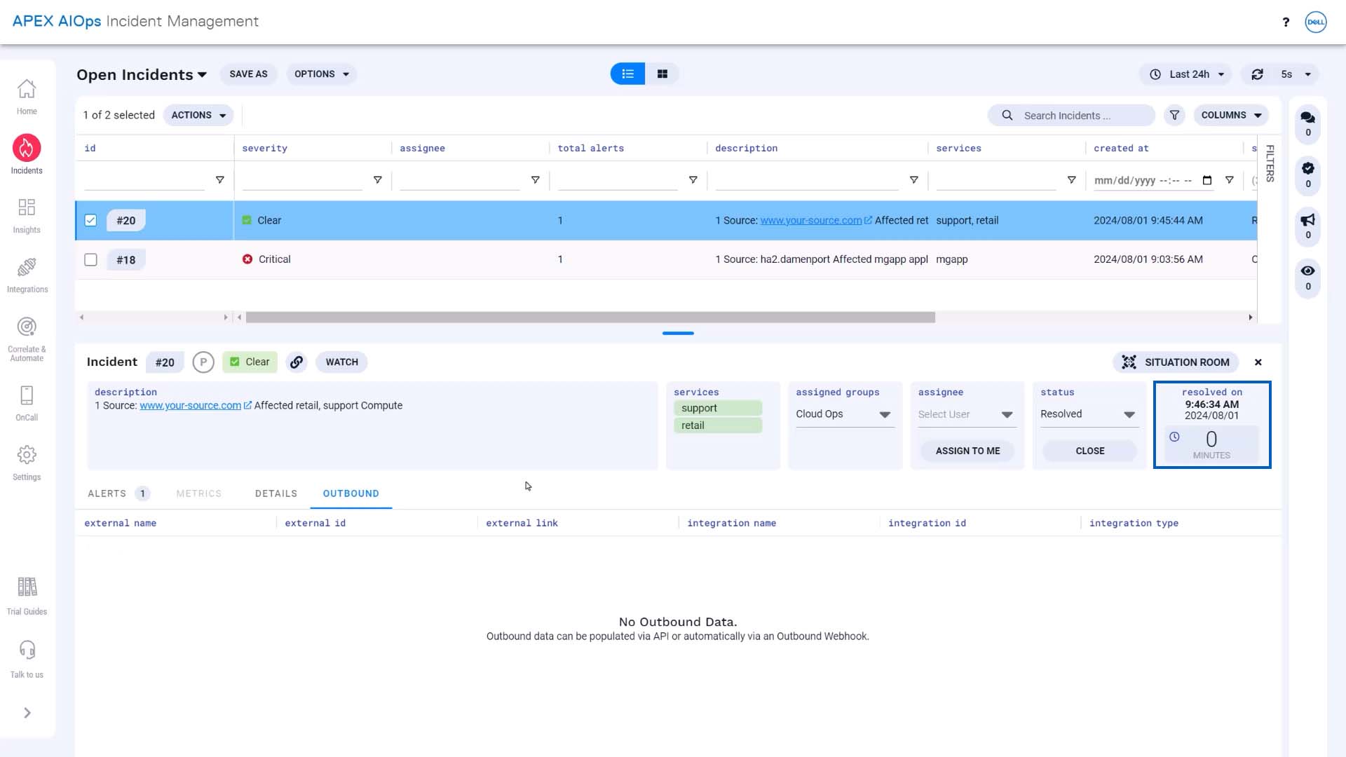
Task: Uncheck the incident #20 row checkbox
Action: (90, 220)
